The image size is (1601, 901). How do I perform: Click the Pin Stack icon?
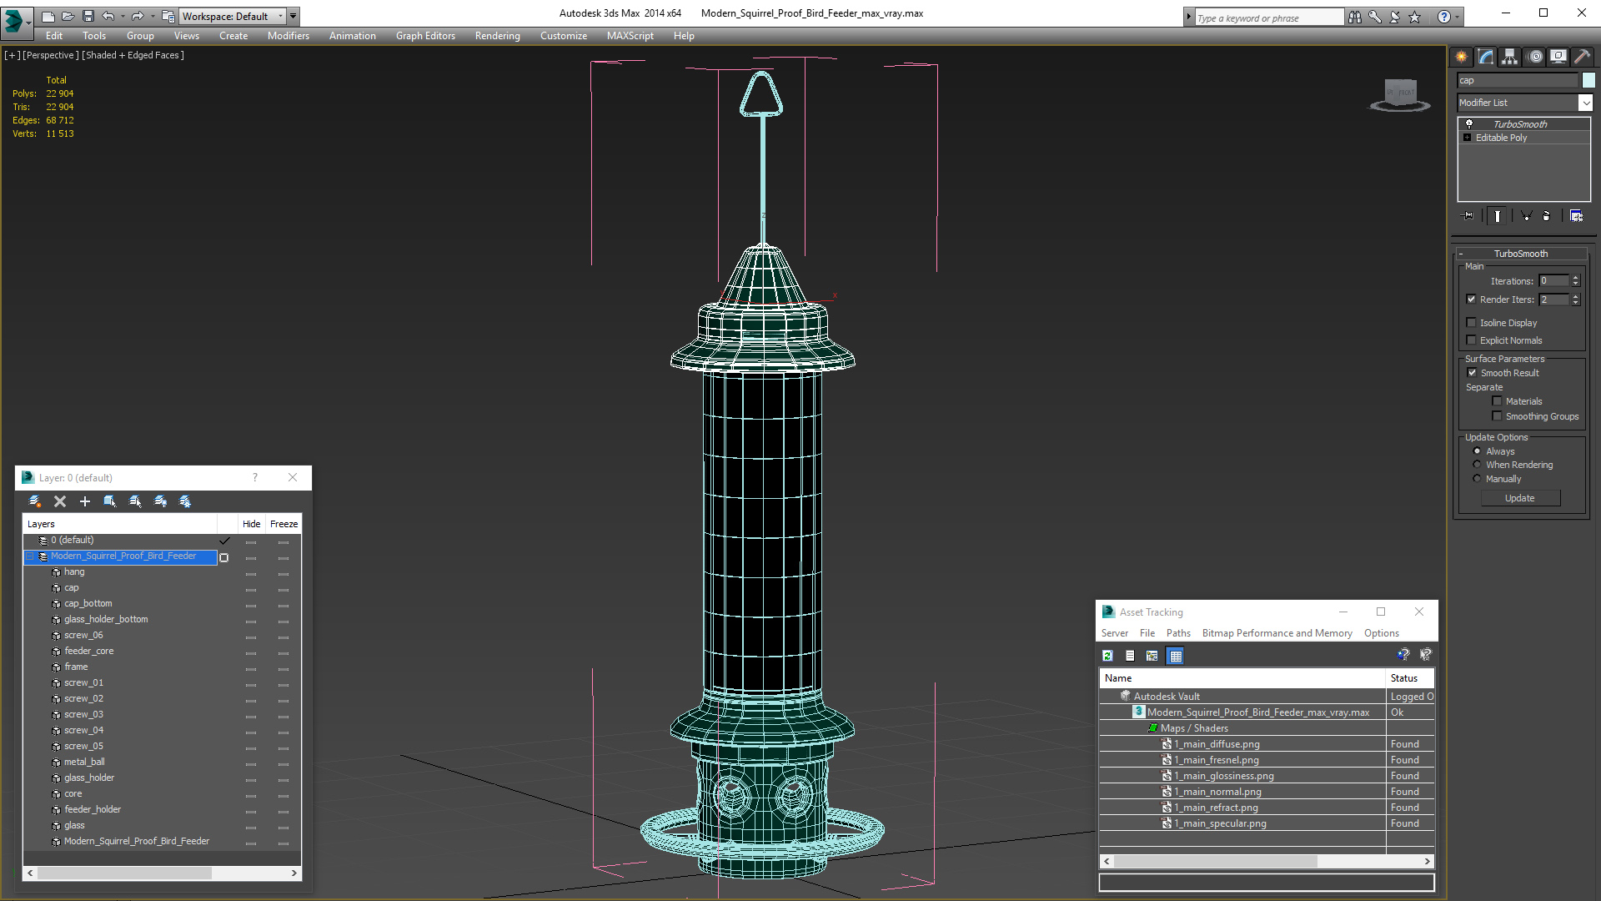[x=1468, y=216]
